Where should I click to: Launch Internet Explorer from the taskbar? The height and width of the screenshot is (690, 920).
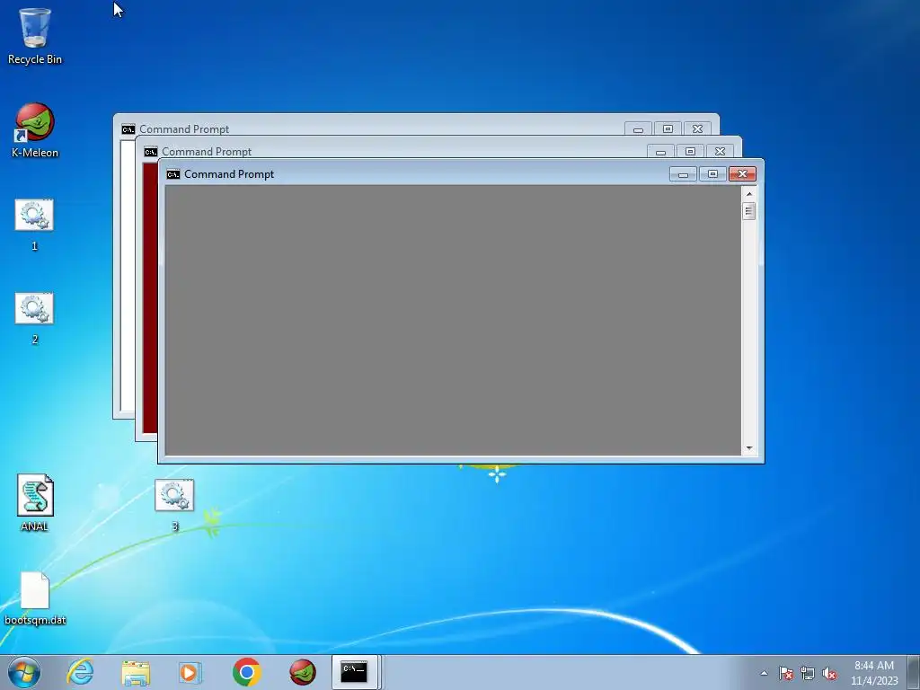80,672
